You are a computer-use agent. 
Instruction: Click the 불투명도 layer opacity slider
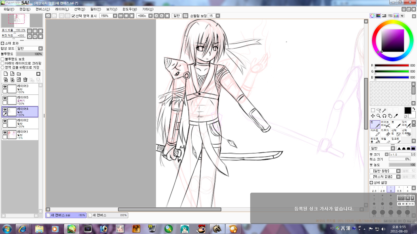click(29, 54)
